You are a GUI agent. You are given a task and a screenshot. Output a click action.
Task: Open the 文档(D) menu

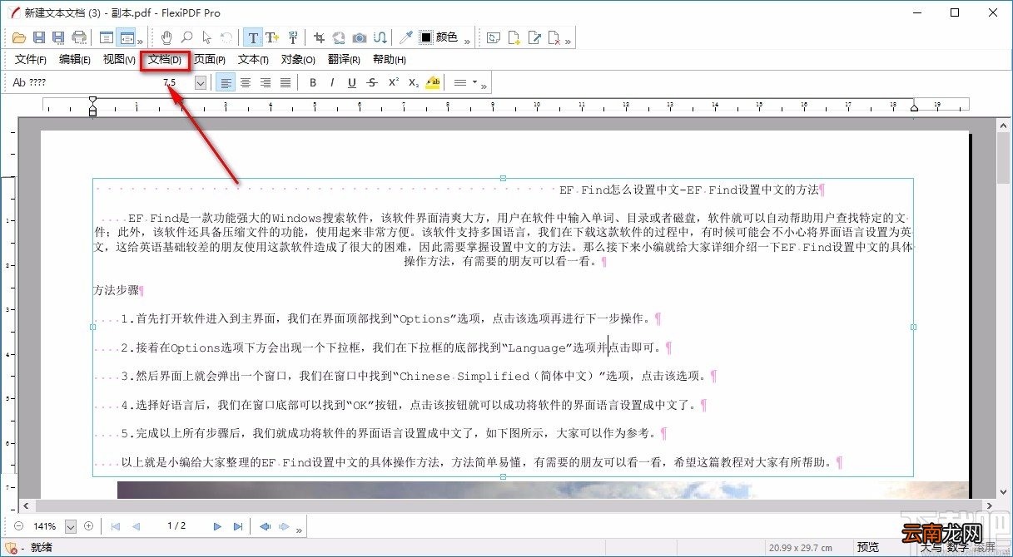[165, 60]
